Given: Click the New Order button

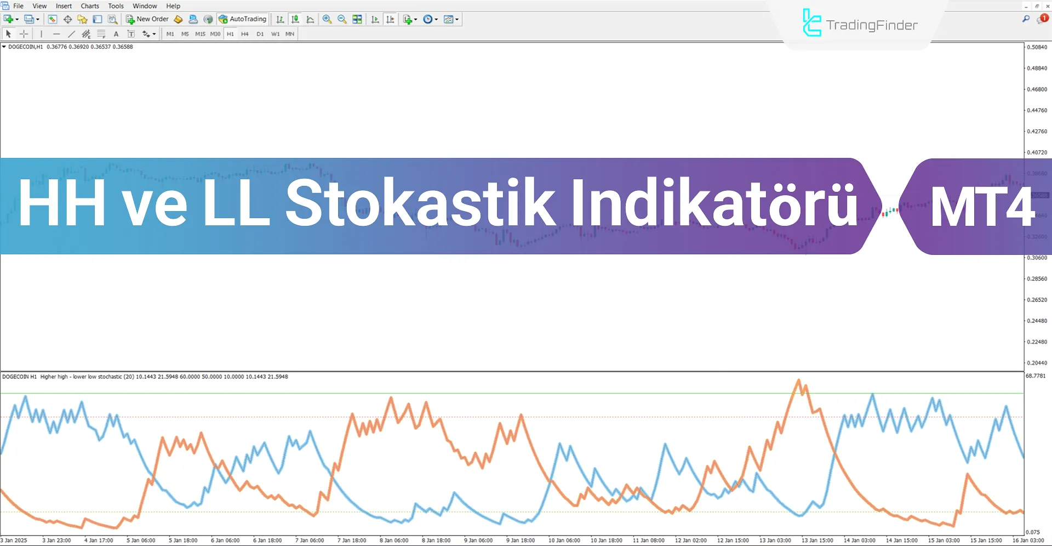Looking at the screenshot, I should click(147, 19).
